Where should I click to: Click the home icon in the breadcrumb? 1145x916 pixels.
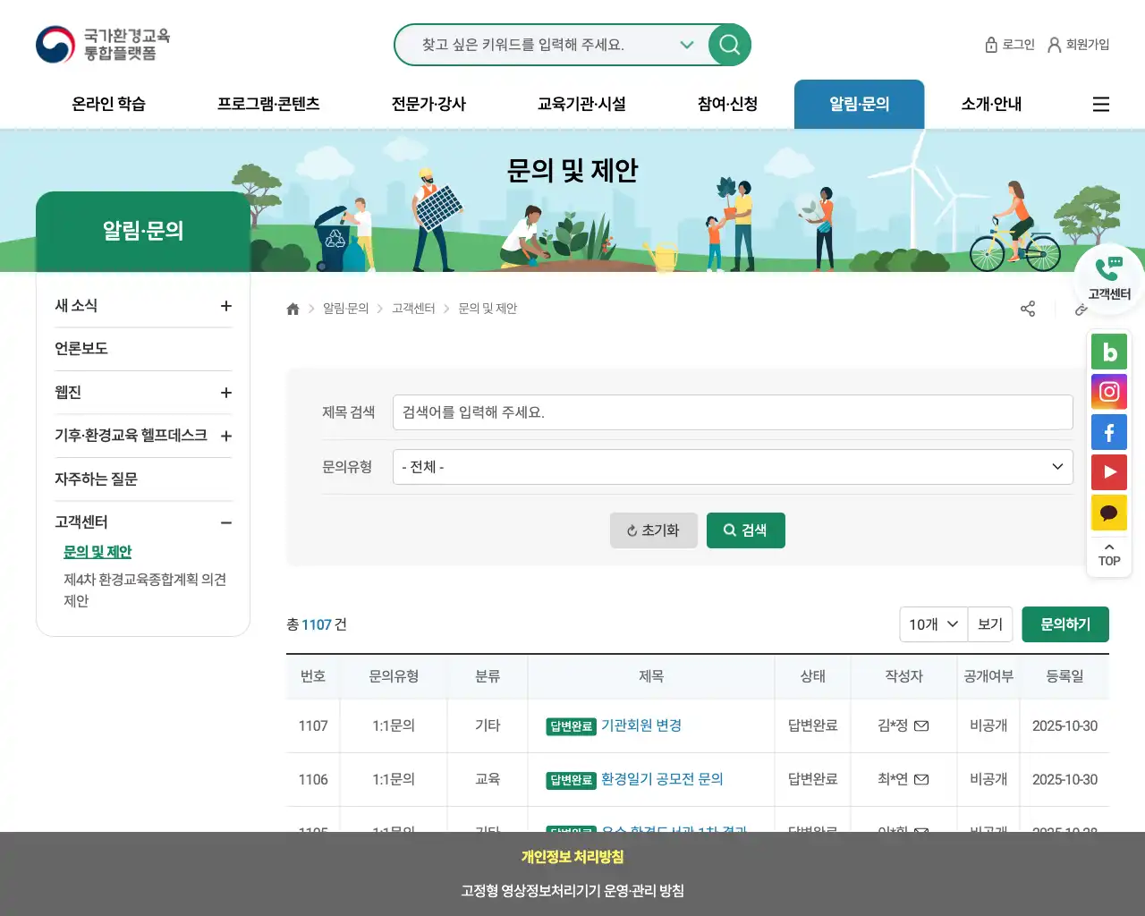pos(293,308)
